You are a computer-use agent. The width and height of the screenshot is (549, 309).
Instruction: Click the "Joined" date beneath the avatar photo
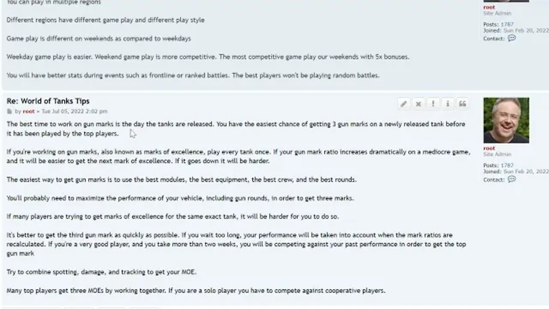[x=526, y=172]
